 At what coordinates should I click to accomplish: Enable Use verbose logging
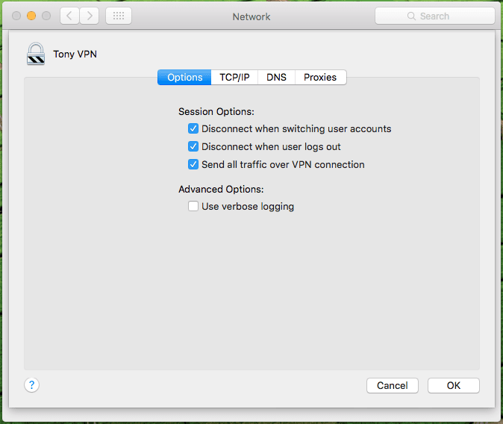[193, 206]
